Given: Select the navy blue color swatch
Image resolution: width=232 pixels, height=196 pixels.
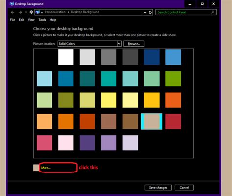Looking at the screenshot, I should click(152, 57).
